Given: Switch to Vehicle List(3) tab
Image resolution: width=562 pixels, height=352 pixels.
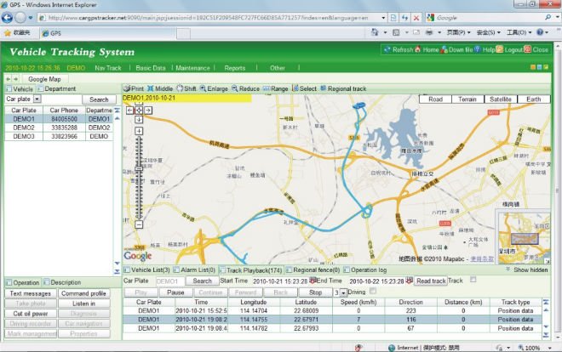Looking at the screenshot, I should (147, 270).
